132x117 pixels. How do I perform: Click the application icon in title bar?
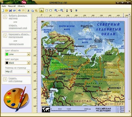[2, 3]
